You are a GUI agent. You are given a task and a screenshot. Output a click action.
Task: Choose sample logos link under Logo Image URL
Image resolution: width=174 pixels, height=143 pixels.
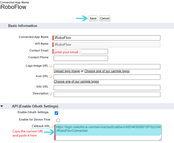point(107,71)
